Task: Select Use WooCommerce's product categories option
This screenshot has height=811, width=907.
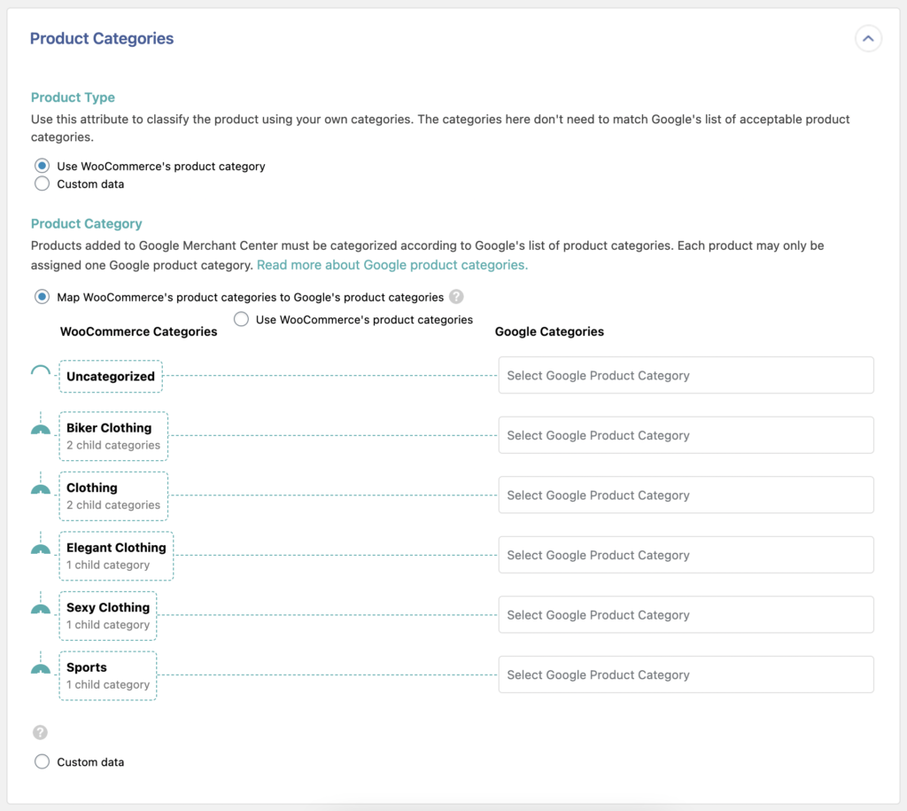Action: pyautogui.click(x=241, y=319)
